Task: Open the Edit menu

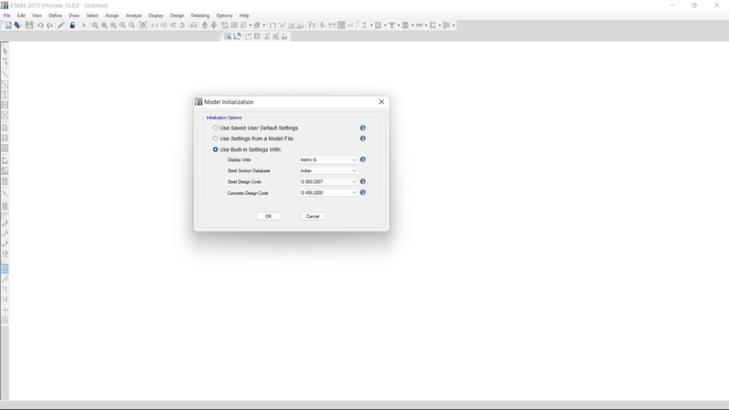Action: [x=21, y=15]
